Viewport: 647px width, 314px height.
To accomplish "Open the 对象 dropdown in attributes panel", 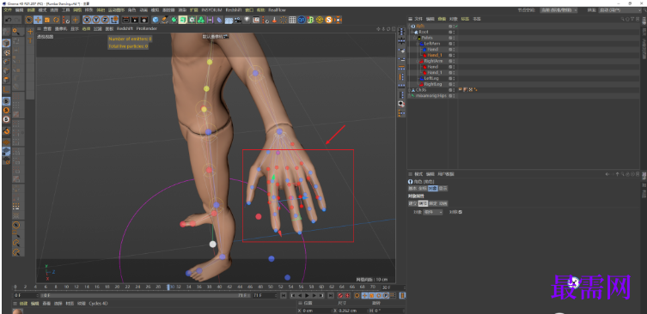I will click(x=433, y=212).
